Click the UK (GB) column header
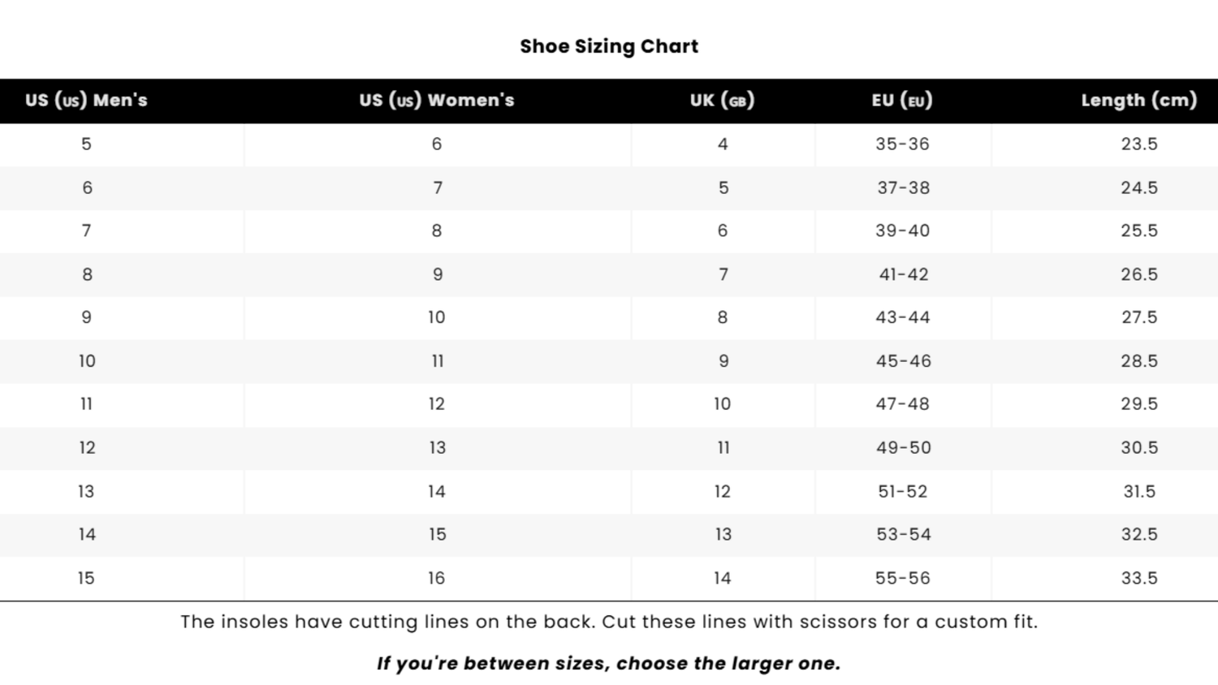Screen dimensions: 1218x685 click(x=722, y=101)
